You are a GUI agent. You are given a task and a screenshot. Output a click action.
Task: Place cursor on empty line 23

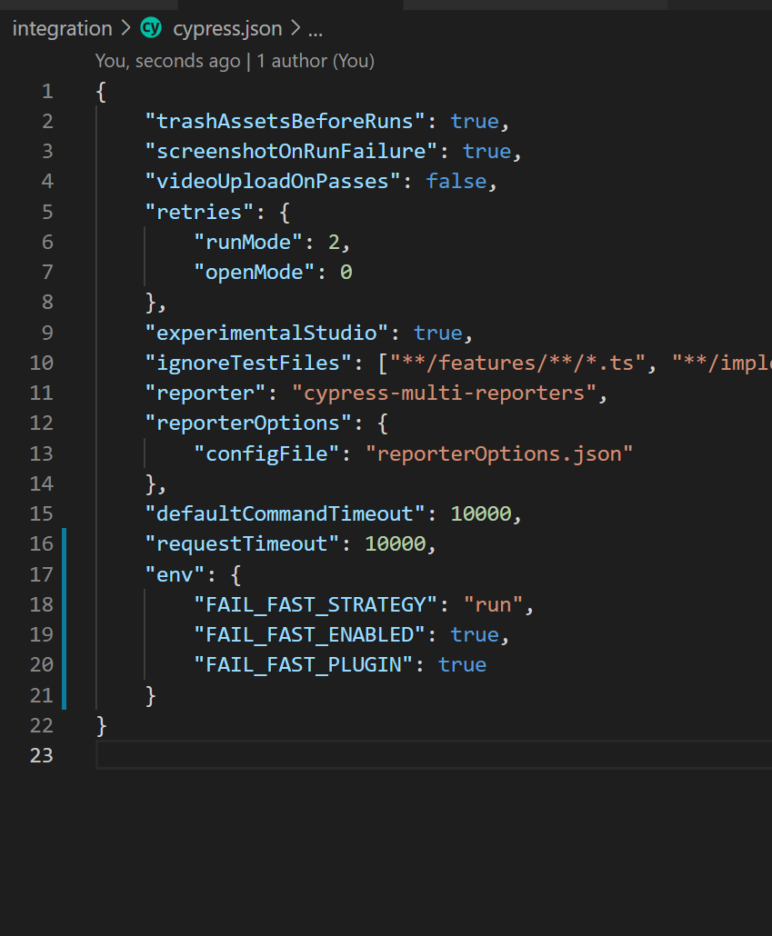coord(433,755)
